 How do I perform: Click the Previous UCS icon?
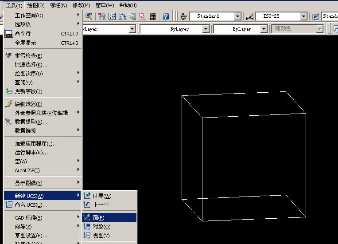[87, 205]
